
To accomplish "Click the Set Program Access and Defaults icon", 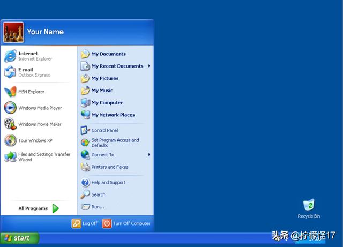I will click(x=85, y=143).
